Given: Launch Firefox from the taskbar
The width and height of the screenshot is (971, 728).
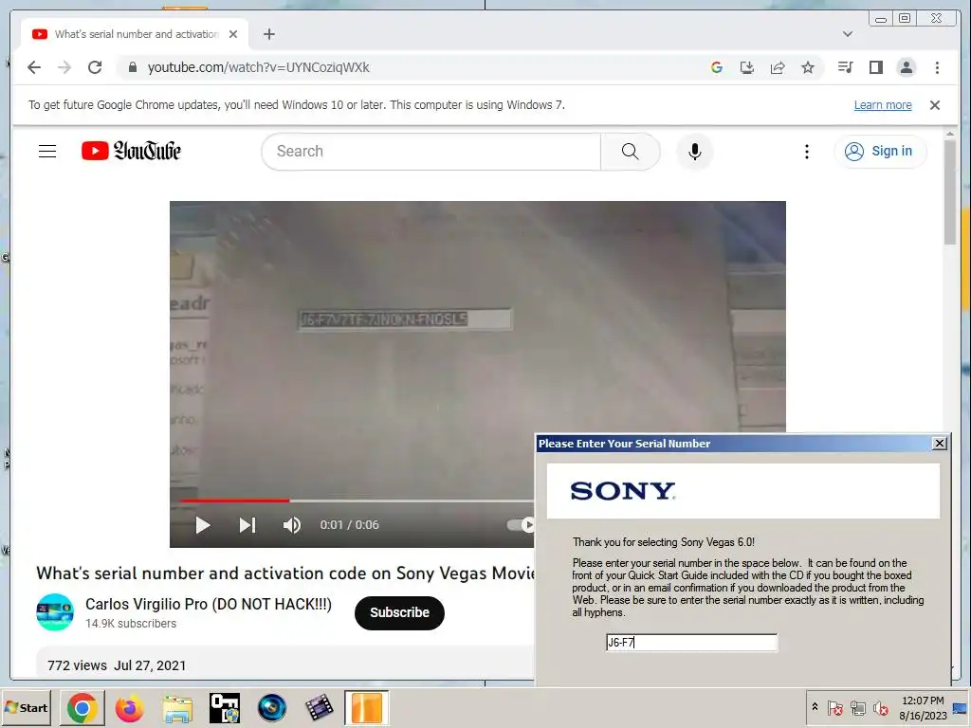Looking at the screenshot, I should pyautogui.click(x=129, y=708).
